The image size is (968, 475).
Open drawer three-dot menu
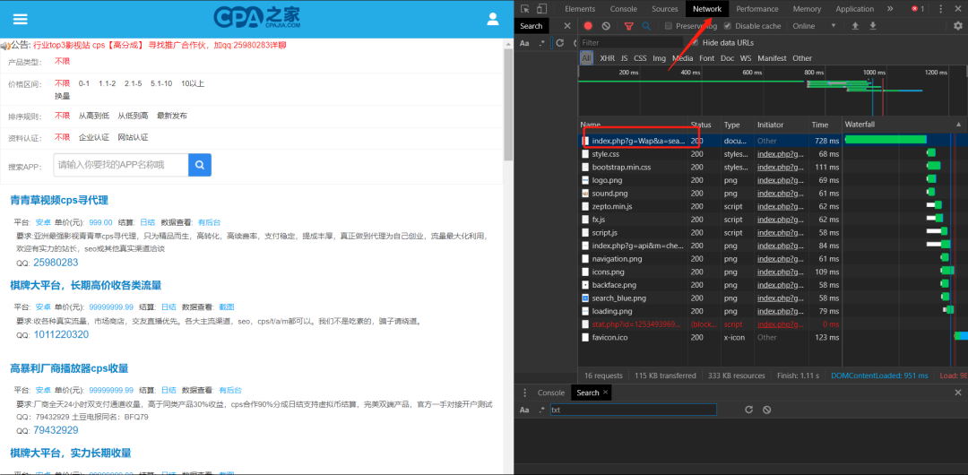[524, 393]
